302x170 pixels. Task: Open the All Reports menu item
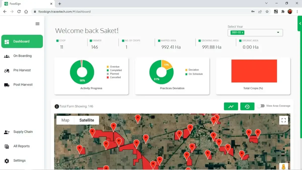click(x=22, y=146)
